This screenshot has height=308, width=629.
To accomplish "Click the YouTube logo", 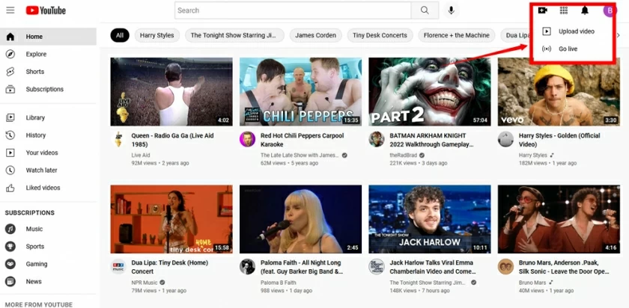I will pos(46,10).
